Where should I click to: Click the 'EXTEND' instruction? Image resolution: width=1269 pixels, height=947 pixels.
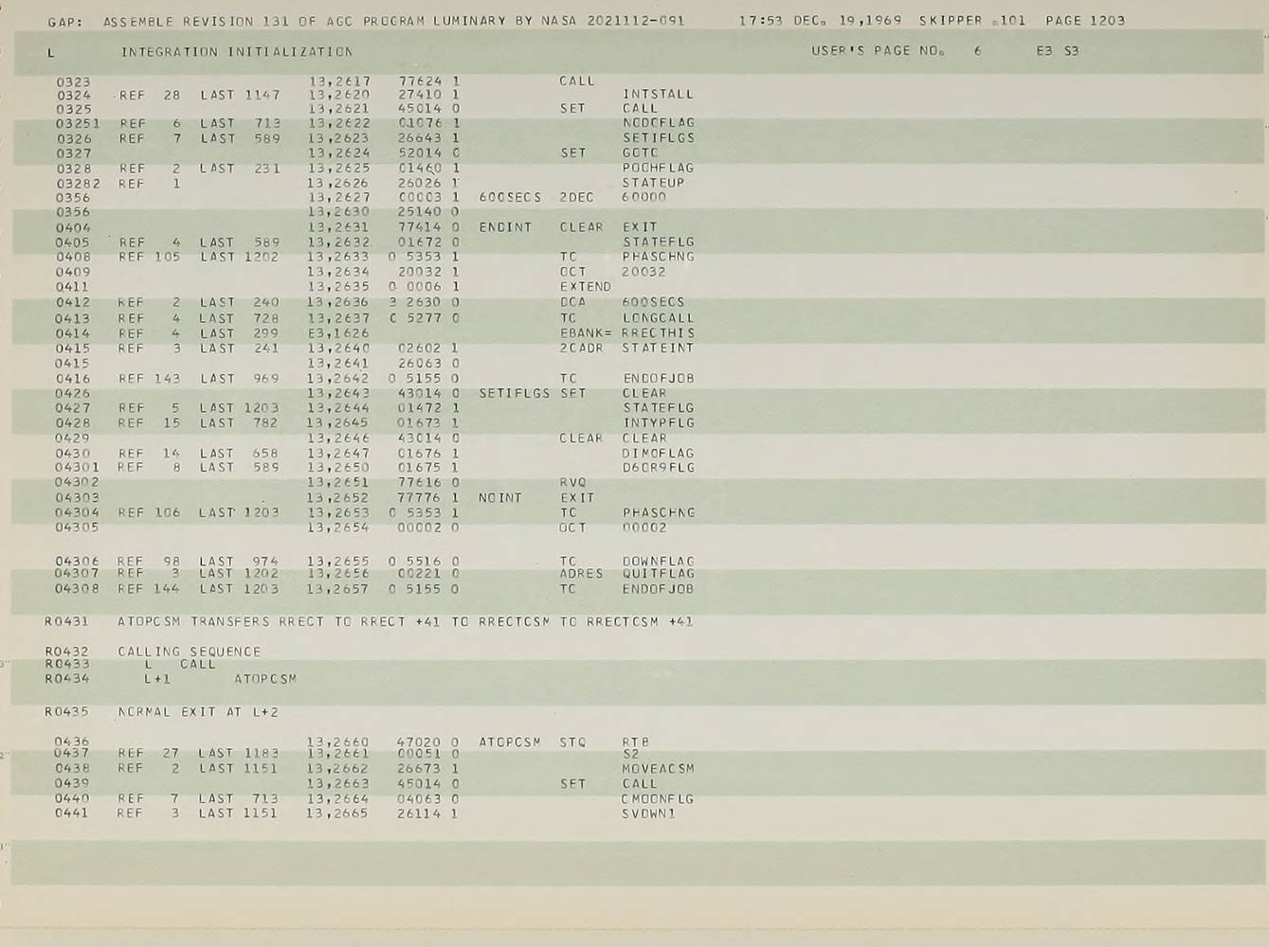(x=586, y=286)
